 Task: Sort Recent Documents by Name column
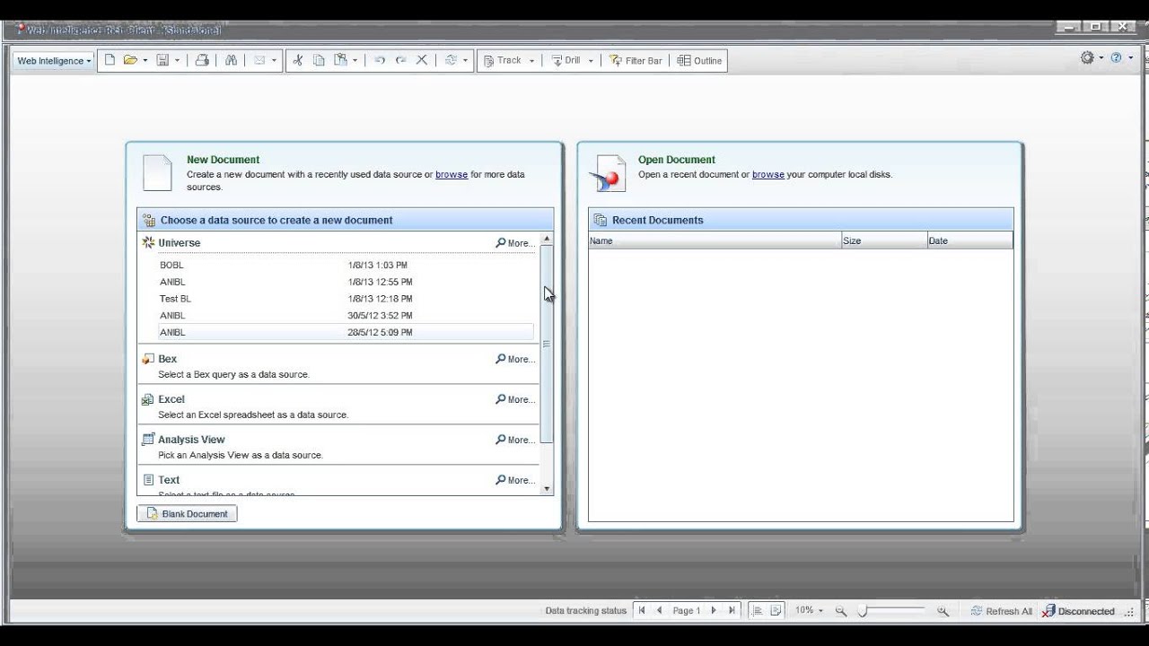(x=715, y=240)
